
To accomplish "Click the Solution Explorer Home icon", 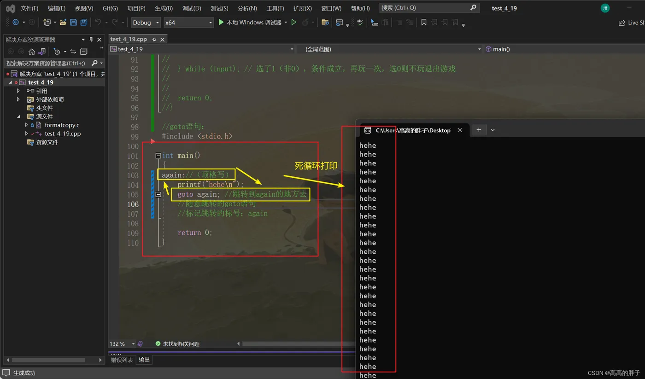I will (x=31, y=52).
